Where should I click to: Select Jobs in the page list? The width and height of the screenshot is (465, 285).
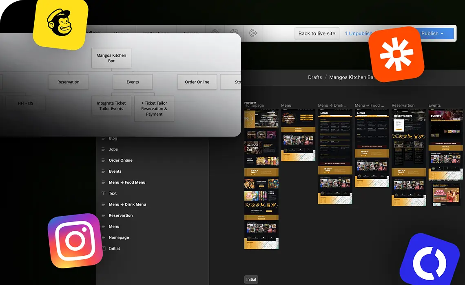click(113, 149)
